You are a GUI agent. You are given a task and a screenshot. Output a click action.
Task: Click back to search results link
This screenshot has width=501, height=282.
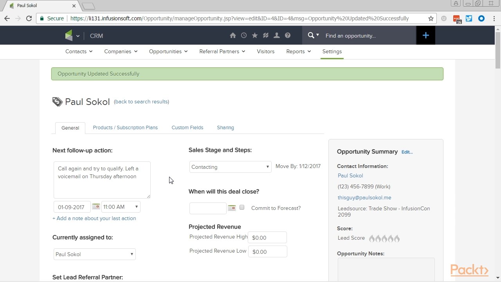141,101
